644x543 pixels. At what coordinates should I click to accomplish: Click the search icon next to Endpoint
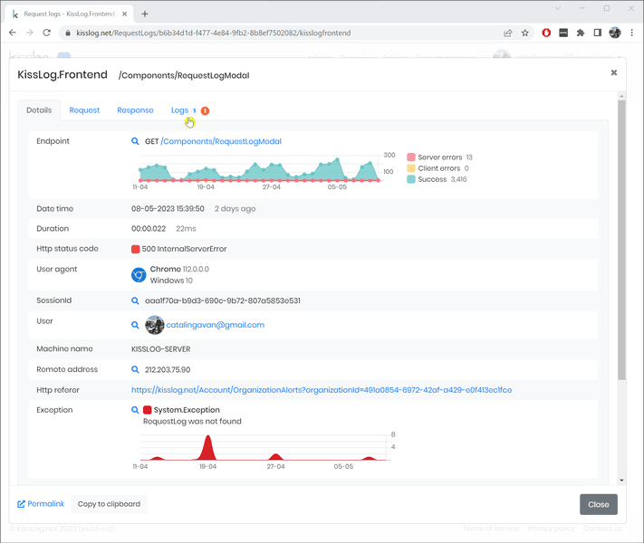pos(136,142)
